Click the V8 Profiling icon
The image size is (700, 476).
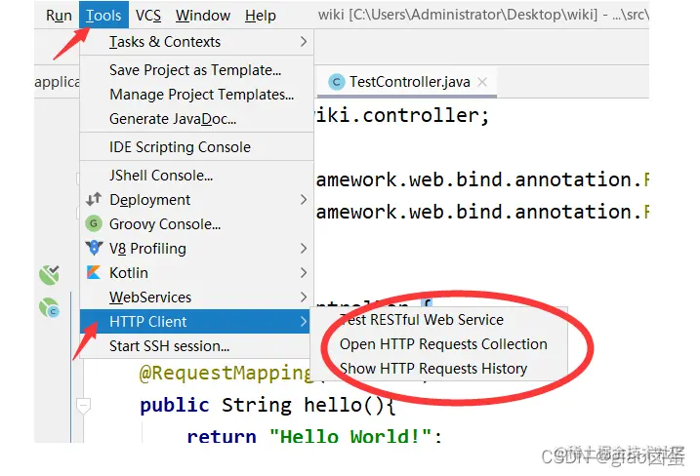coord(94,248)
